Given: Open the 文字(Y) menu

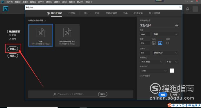Looking at the screenshot, I should tap(41, 2).
